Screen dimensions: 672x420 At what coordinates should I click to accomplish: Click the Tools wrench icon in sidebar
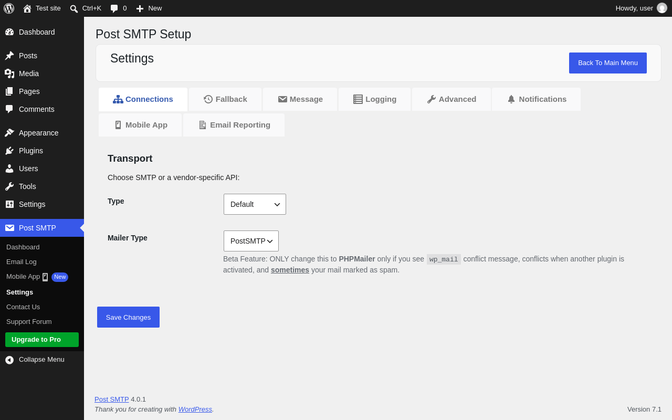[x=9, y=186]
